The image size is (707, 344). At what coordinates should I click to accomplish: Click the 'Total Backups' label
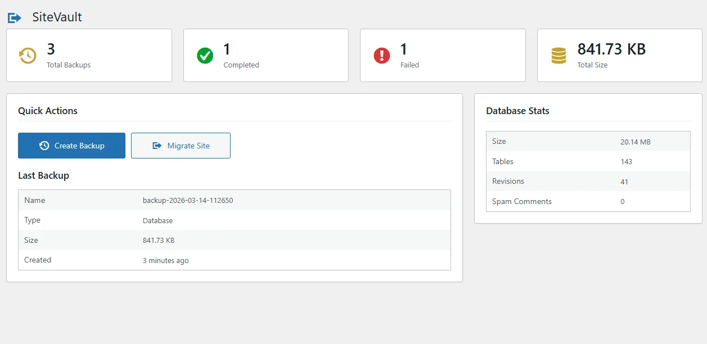click(69, 65)
